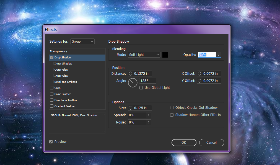Check Object Knocks Out Shadow

(x=172, y=108)
